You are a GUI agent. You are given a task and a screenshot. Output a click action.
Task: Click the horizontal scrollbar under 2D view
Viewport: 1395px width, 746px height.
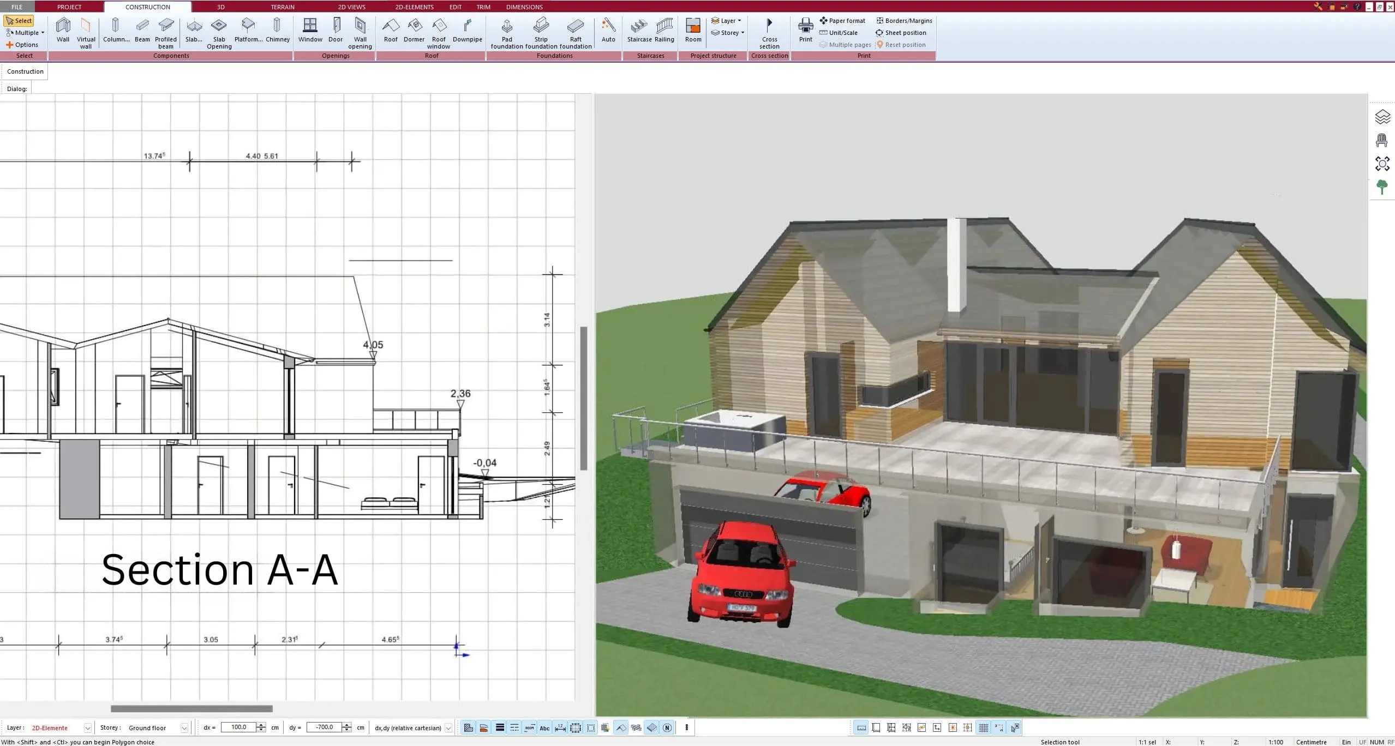pyautogui.click(x=191, y=709)
